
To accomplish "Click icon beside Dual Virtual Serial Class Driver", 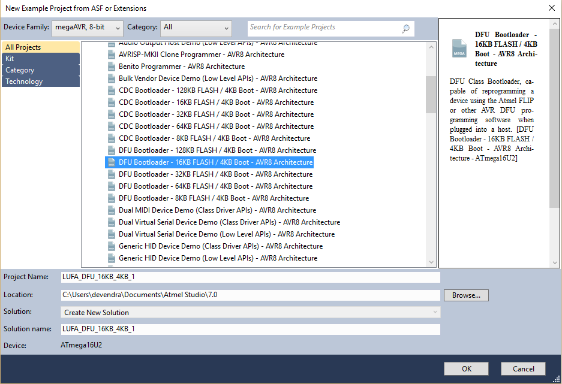I will click(x=112, y=223).
